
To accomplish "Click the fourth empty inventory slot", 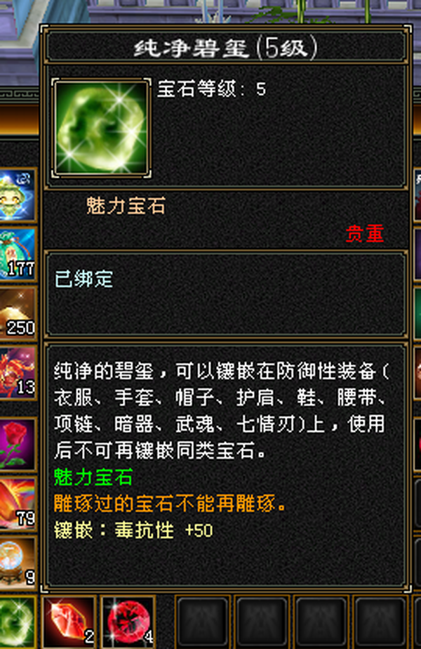I will 380,622.
